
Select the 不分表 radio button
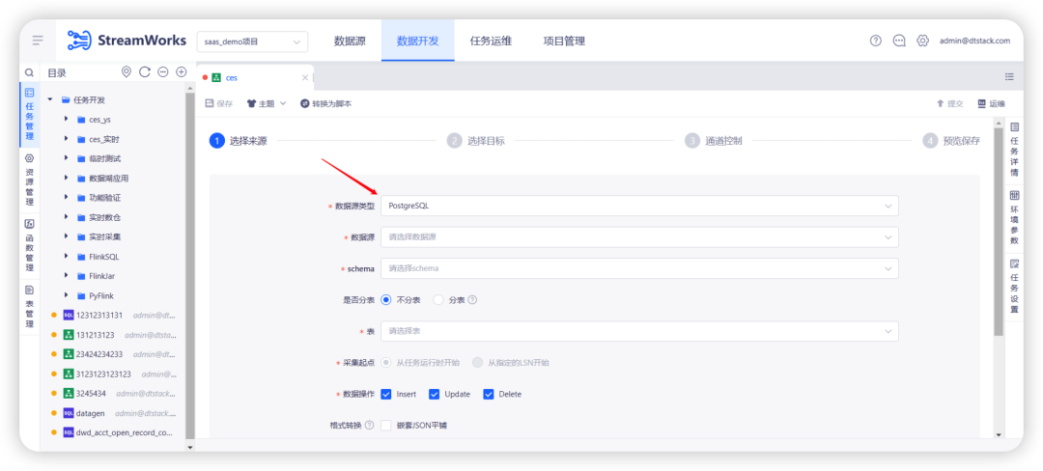385,299
